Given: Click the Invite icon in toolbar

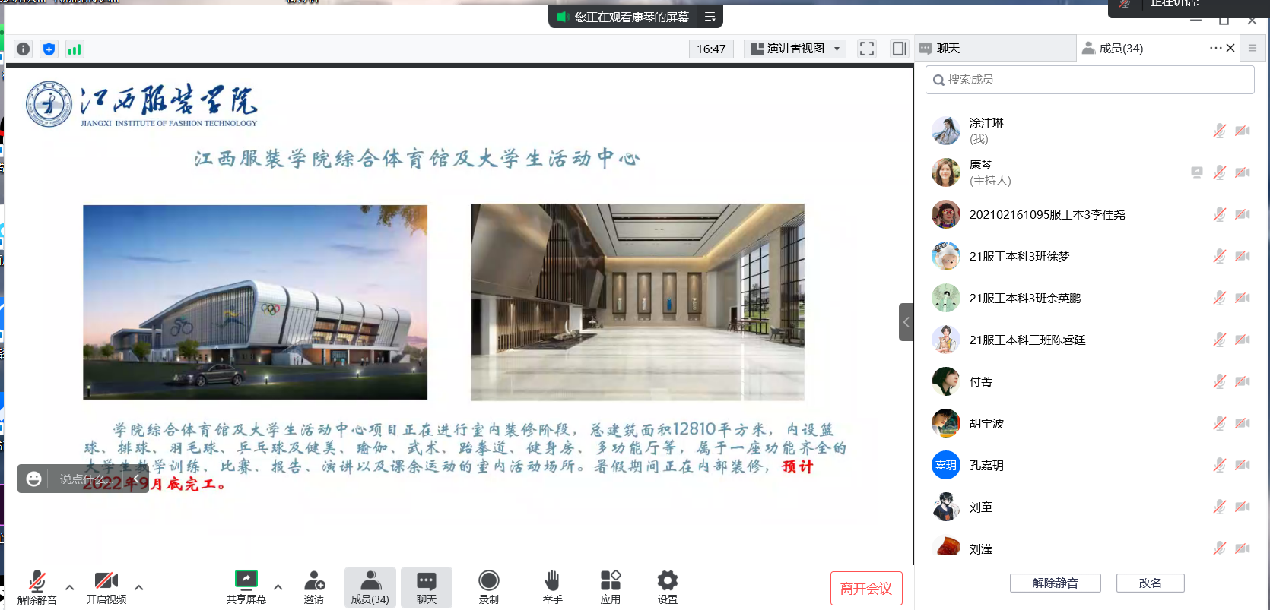Looking at the screenshot, I should pyautogui.click(x=314, y=587).
